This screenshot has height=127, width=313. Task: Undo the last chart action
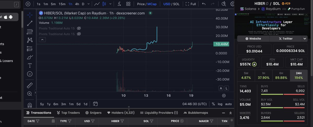(204, 4)
